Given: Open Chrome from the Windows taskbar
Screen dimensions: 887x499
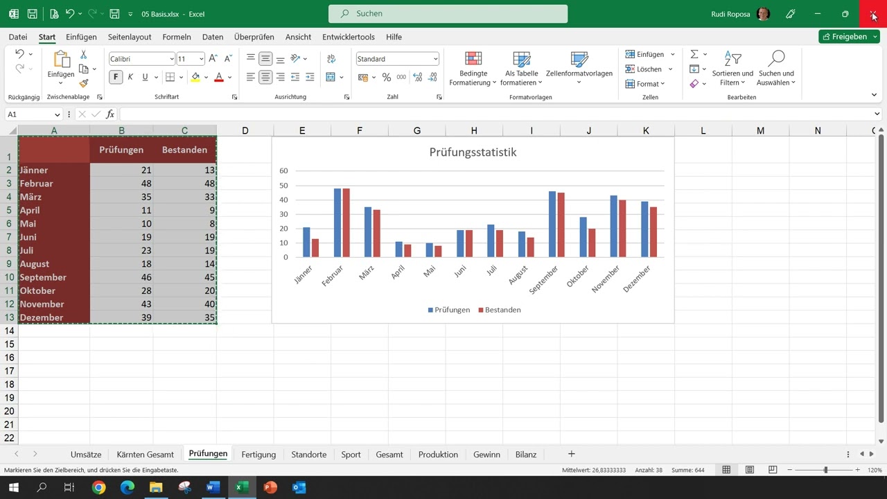Looking at the screenshot, I should click(98, 487).
